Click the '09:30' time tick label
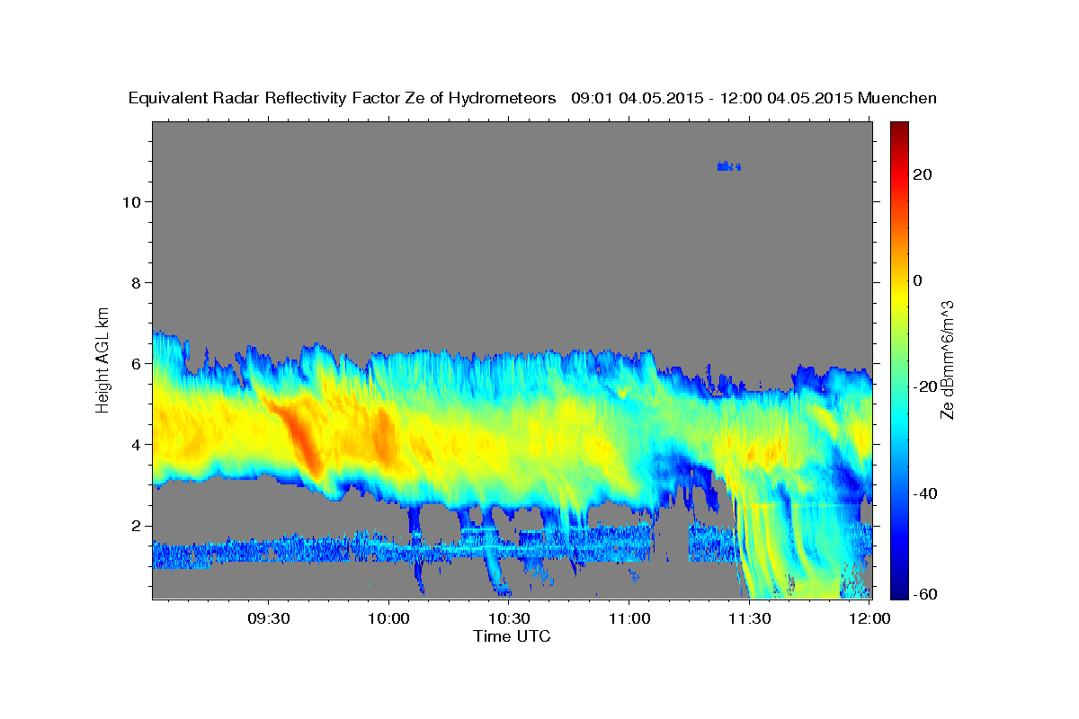1079x719 pixels. tap(268, 618)
